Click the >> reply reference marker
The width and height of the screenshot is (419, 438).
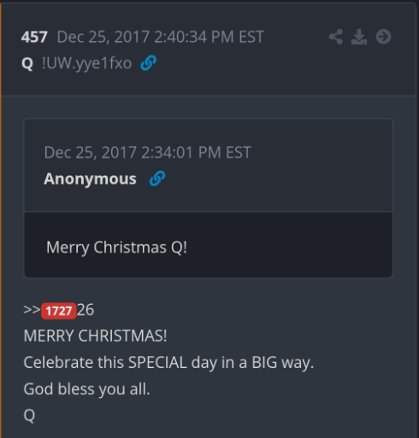(32, 310)
